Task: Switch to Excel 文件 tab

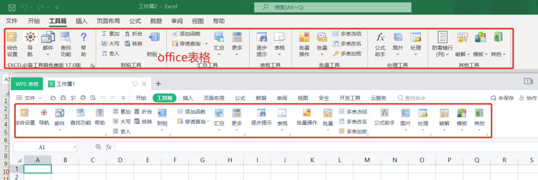Action: pos(11,21)
